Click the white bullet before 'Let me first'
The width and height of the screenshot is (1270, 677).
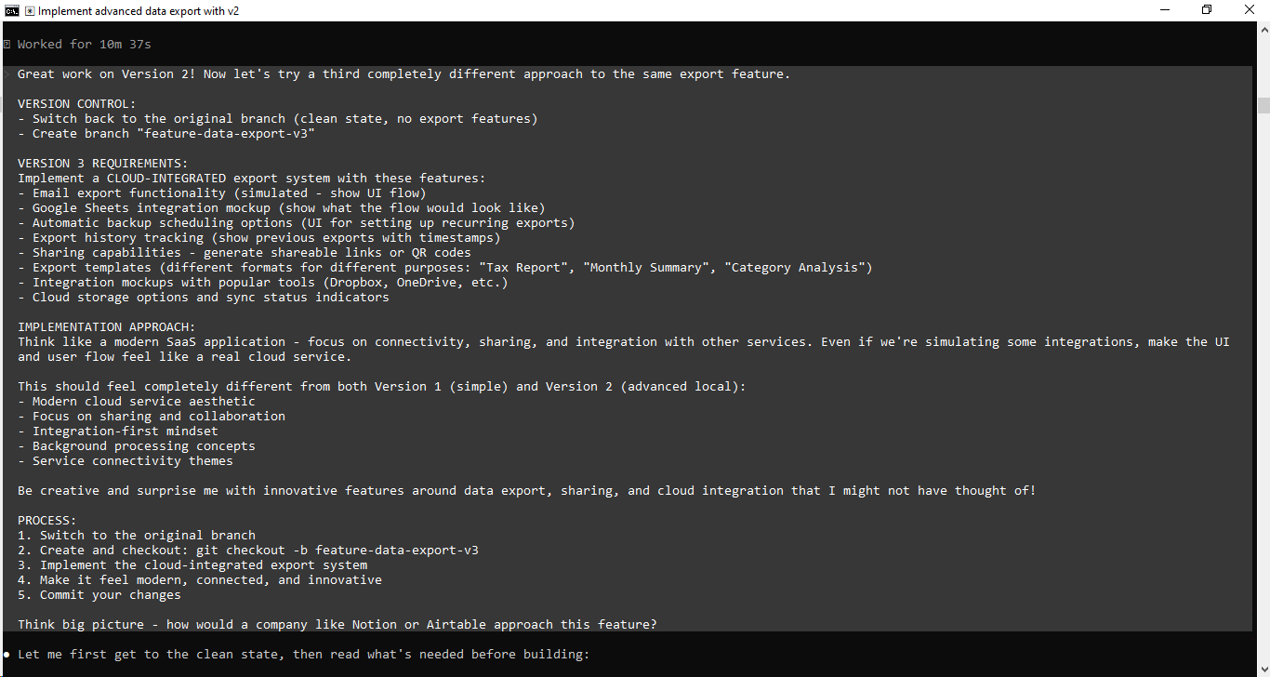(7, 655)
